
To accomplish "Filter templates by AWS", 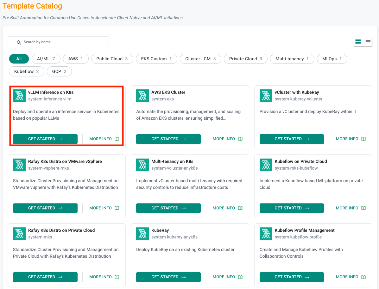I will coord(76,59).
